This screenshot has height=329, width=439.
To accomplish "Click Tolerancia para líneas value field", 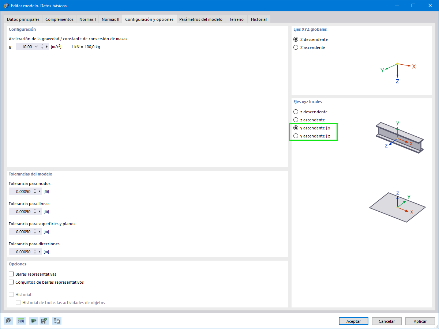I will coord(20,211).
